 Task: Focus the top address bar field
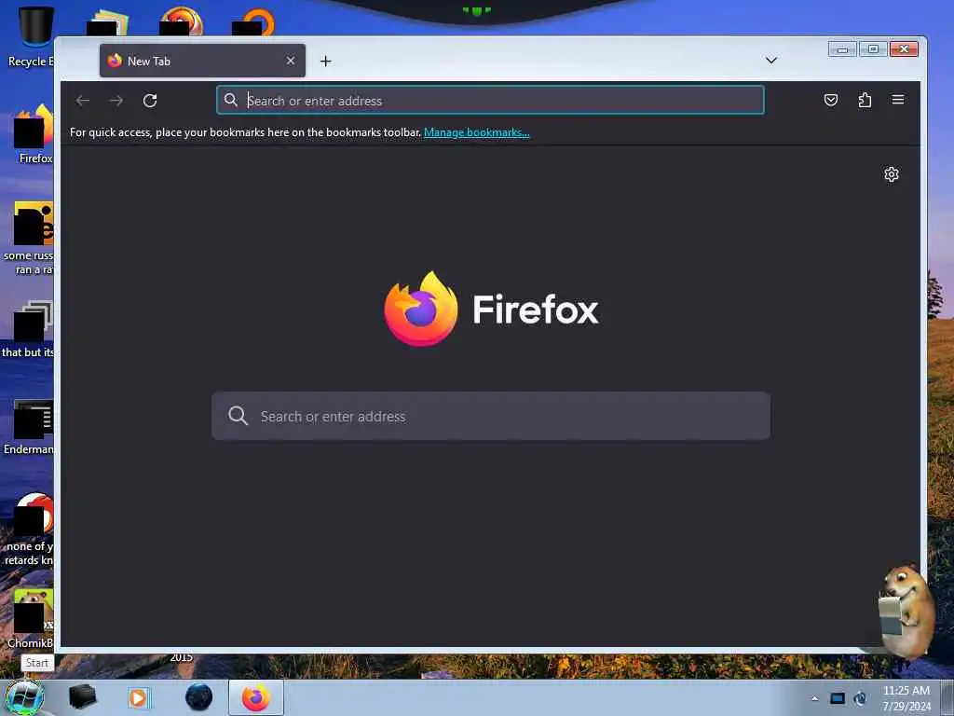coord(490,100)
